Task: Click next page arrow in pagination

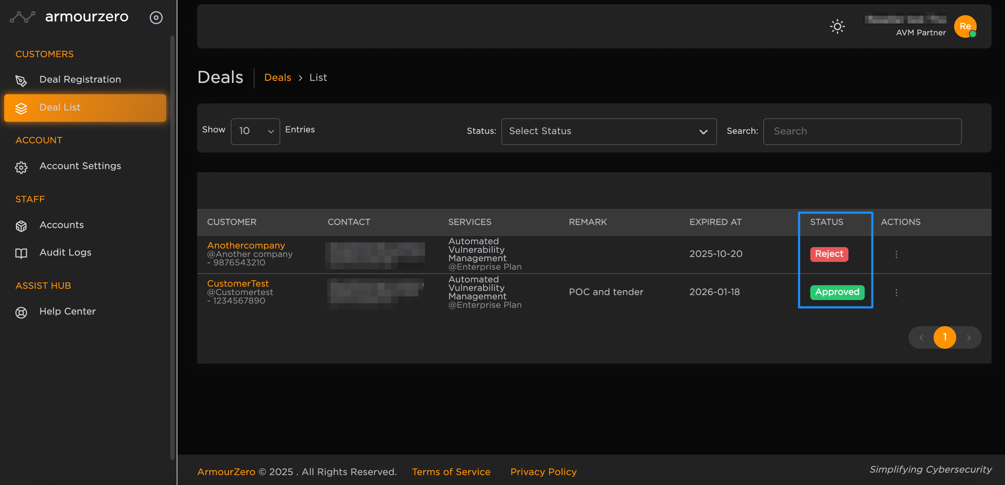Action: 968,338
